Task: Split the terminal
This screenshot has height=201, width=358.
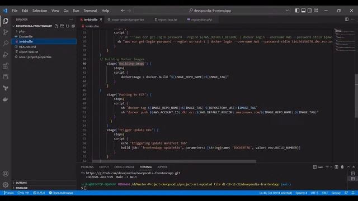Action: [x=336, y=167]
